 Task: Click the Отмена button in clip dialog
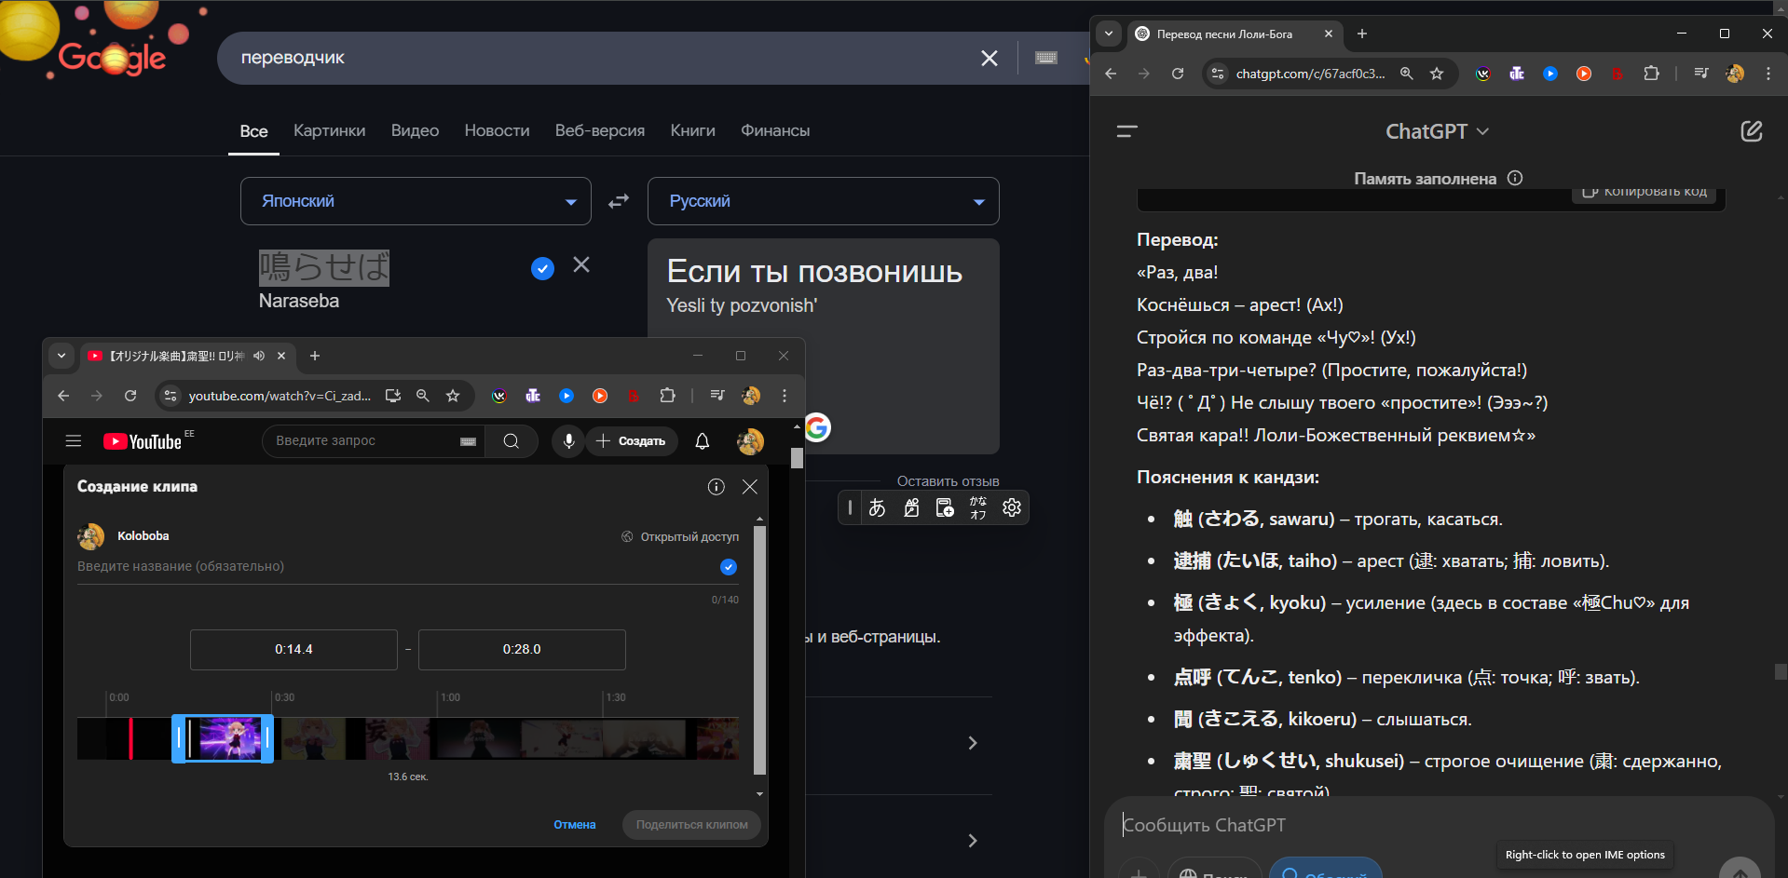tap(574, 825)
